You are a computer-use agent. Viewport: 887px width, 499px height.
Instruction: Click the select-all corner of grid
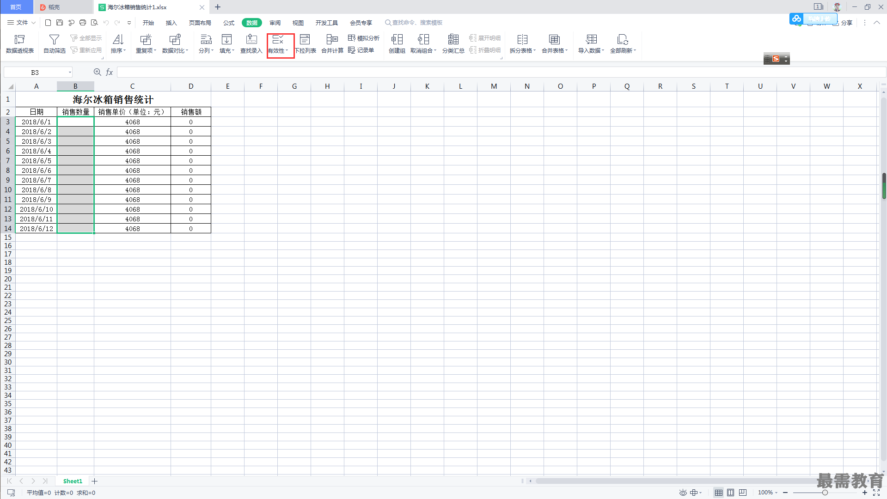pyautogui.click(x=8, y=86)
